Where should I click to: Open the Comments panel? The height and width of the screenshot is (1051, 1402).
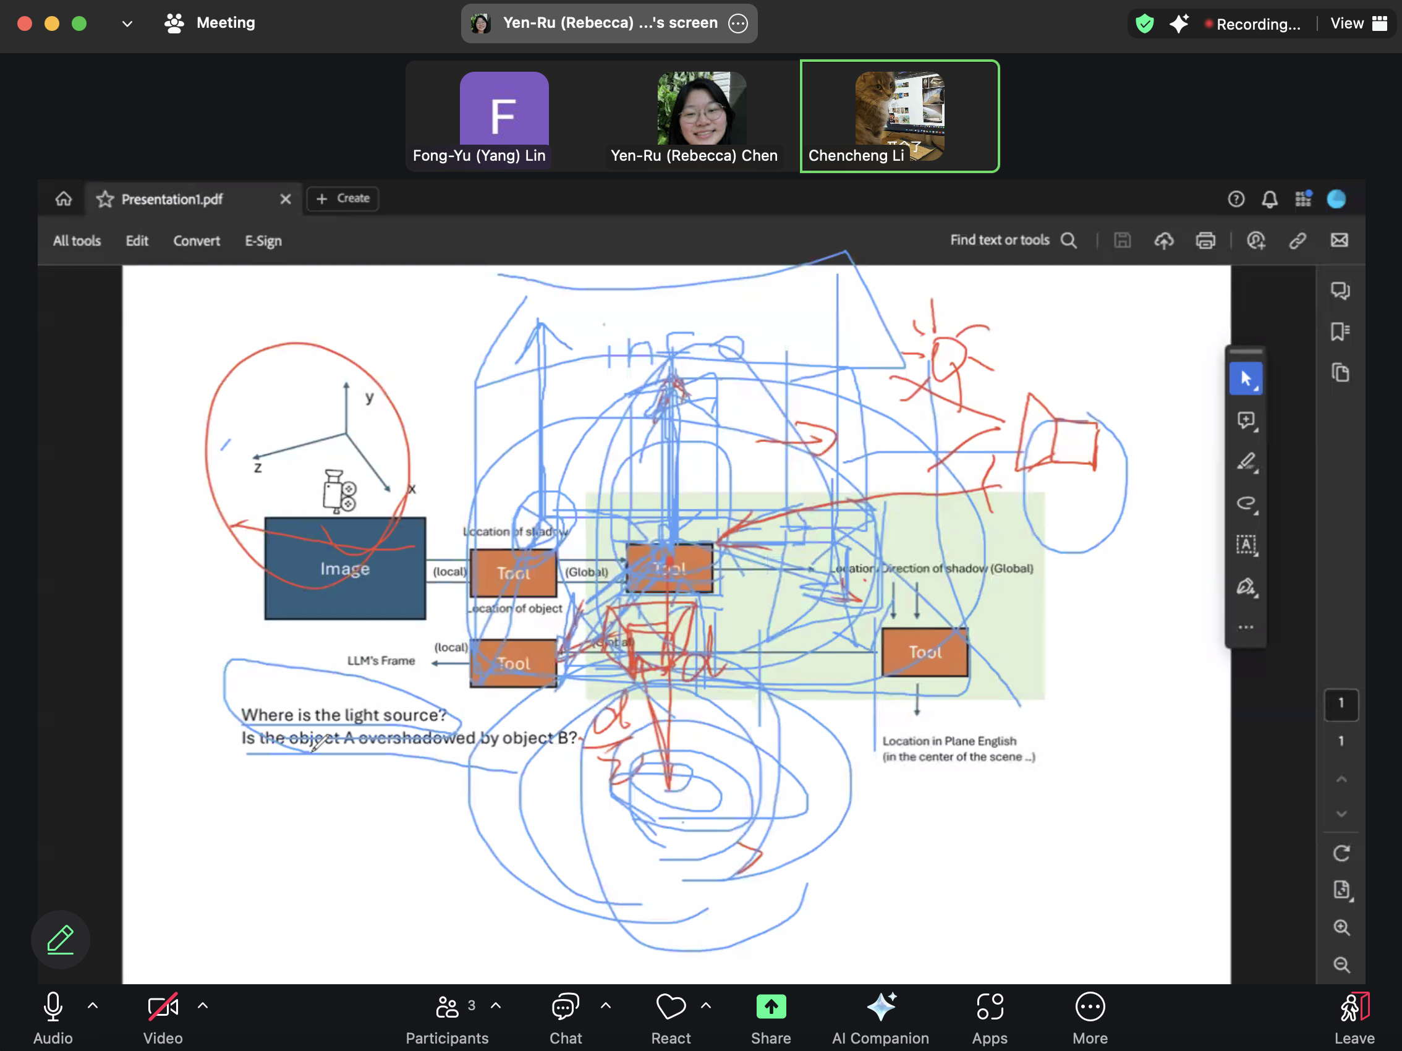pyautogui.click(x=1340, y=291)
